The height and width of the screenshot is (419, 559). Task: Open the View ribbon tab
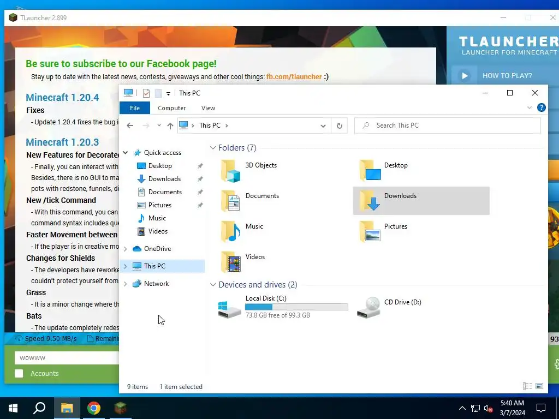click(208, 108)
